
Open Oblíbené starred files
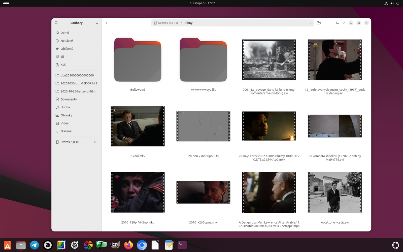67,49
